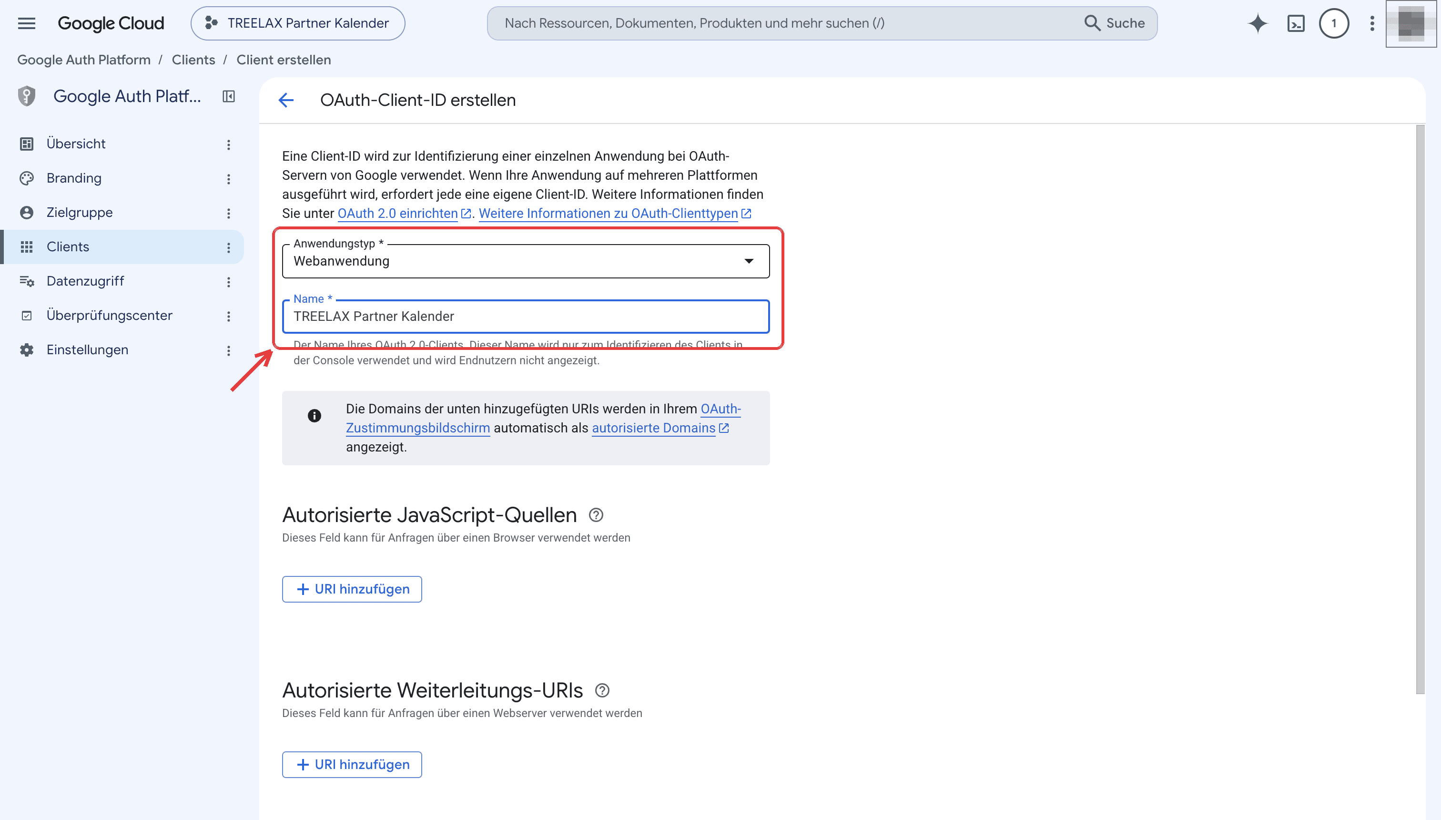1441x820 pixels.
Task: Select Clients in the sidebar
Action: [122, 247]
